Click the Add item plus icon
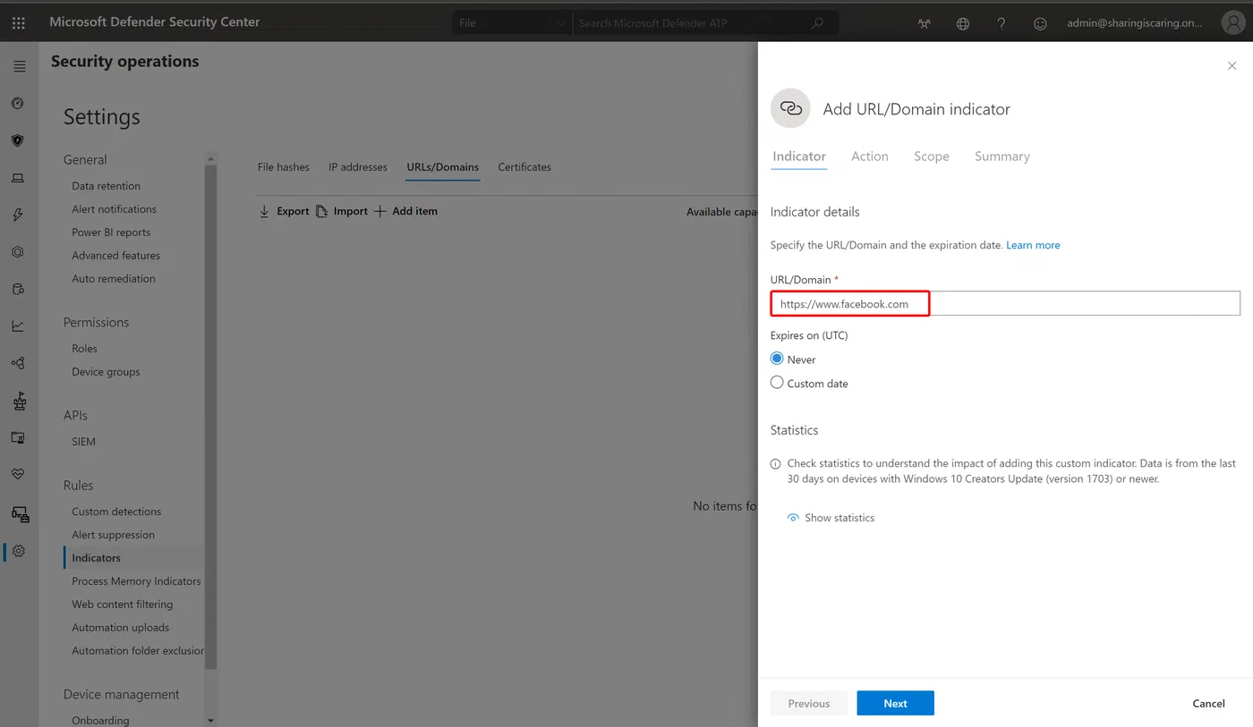 pyautogui.click(x=379, y=212)
